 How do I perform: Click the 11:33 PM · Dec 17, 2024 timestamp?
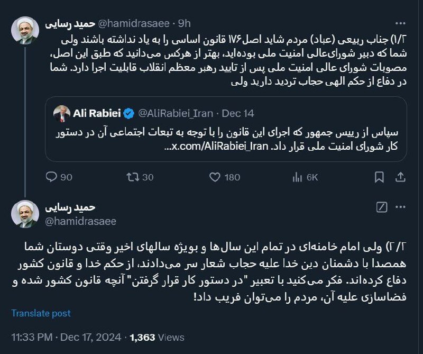(x=67, y=337)
